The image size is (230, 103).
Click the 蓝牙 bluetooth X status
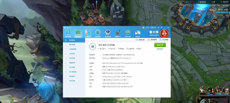139,49
